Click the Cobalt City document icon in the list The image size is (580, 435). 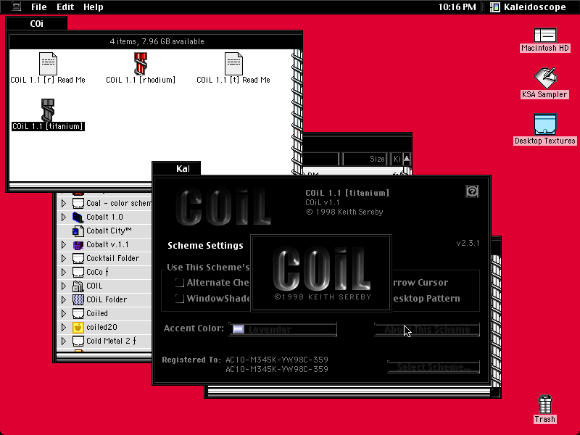[78, 231]
